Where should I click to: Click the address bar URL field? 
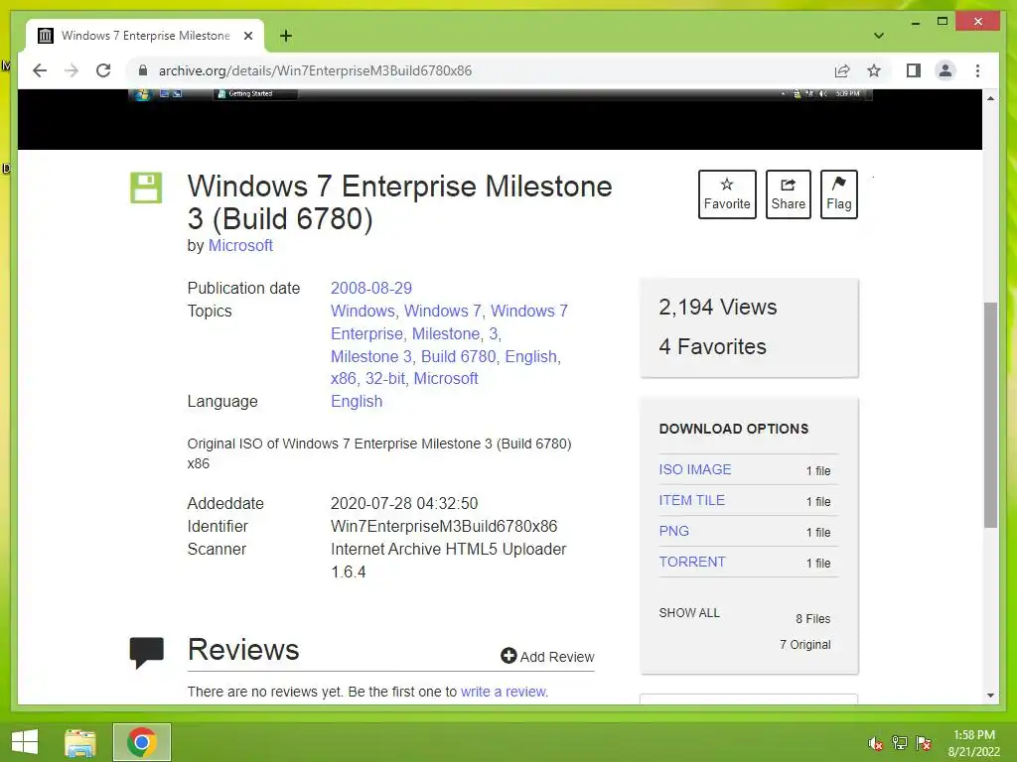480,70
